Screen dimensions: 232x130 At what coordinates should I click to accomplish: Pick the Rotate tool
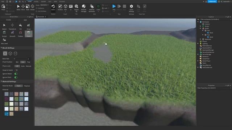[32, 7]
